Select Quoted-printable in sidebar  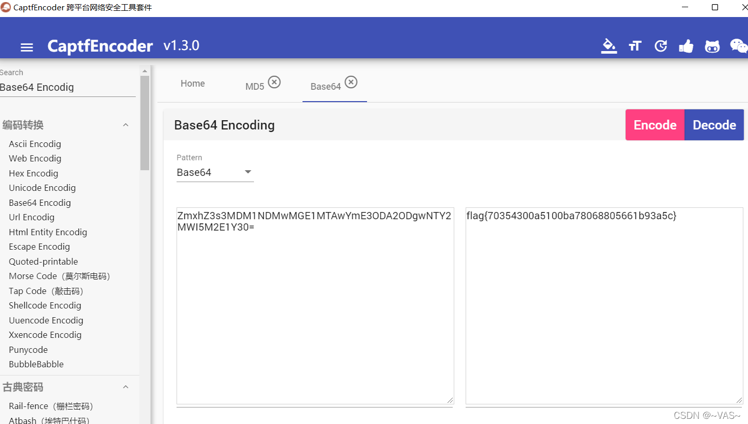click(x=43, y=262)
